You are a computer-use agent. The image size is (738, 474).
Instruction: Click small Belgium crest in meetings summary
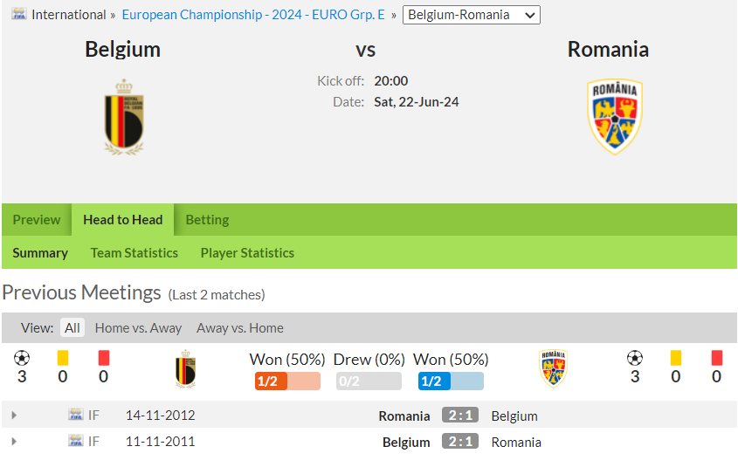(x=185, y=368)
